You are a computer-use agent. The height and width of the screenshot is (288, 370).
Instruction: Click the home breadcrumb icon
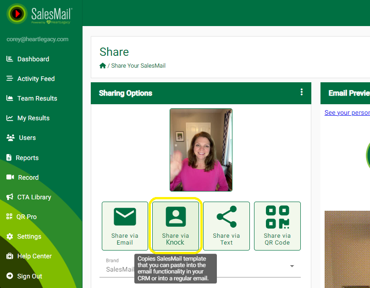point(103,65)
